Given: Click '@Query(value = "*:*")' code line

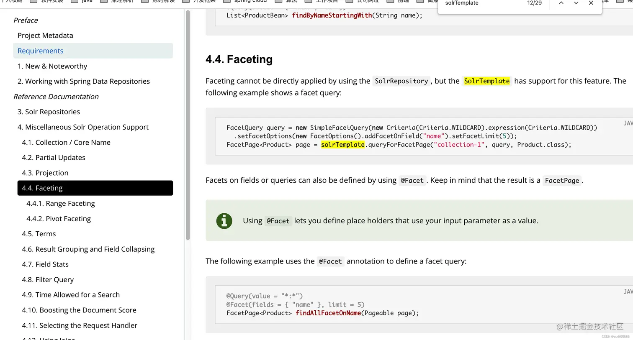Looking at the screenshot, I should [265, 296].
